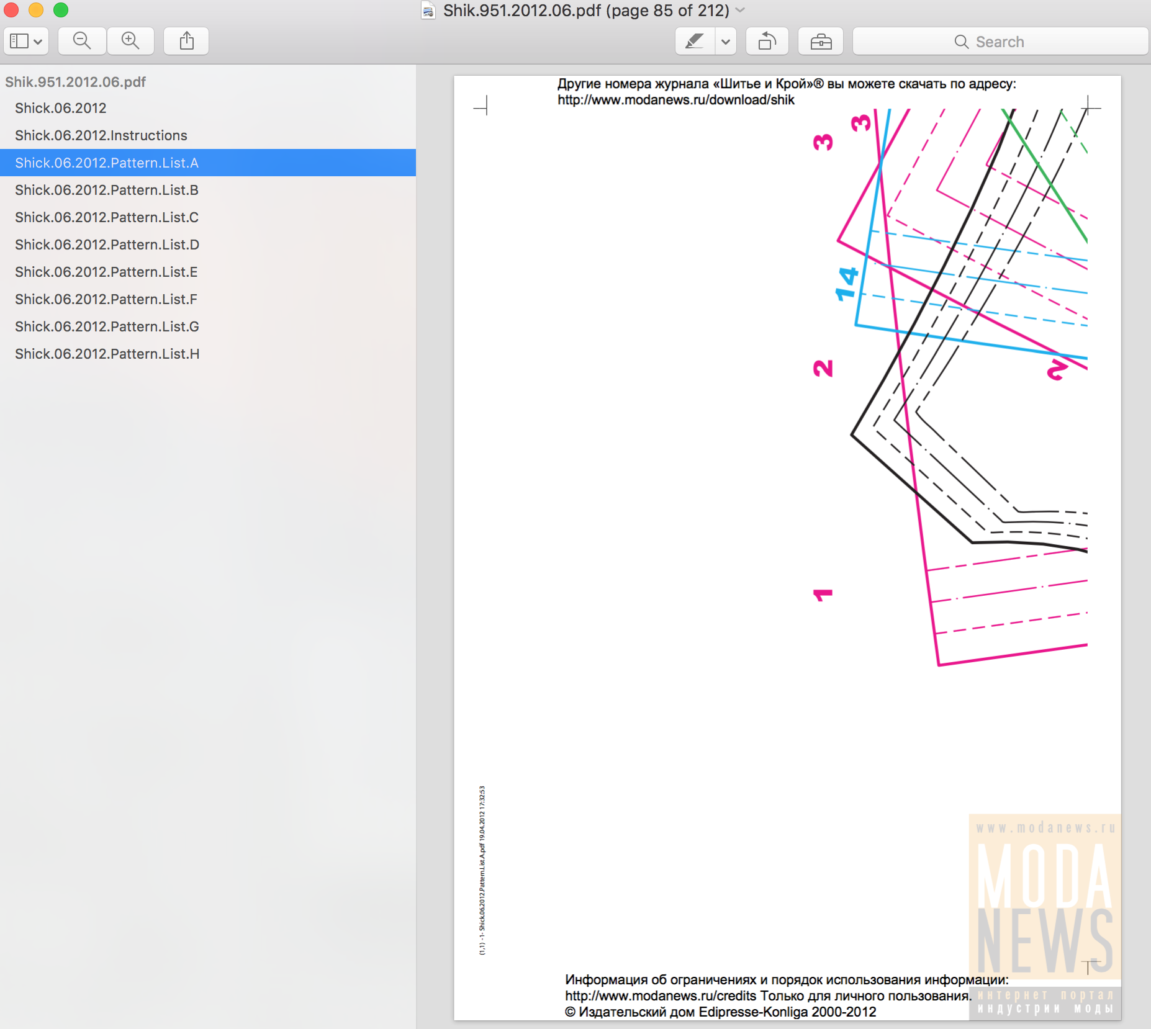Image resolution: width=1151 pixels, height=1029 pixels.
Task: Open the modanews.ru/download/shik link
Action: click(x=675, y=100)
